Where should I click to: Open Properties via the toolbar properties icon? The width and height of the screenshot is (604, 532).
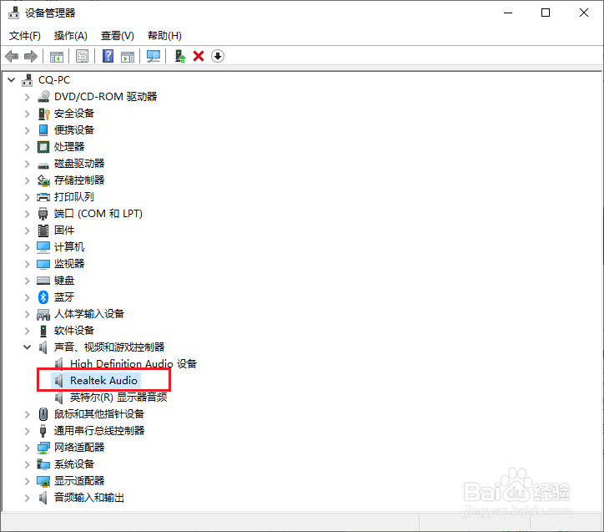[x=82, y=56]
